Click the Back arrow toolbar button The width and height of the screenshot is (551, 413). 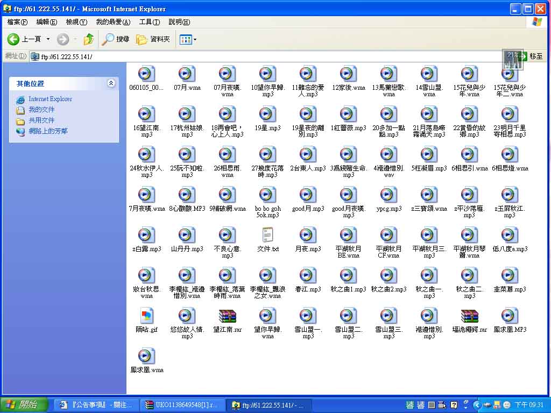(x=14, y=39)
